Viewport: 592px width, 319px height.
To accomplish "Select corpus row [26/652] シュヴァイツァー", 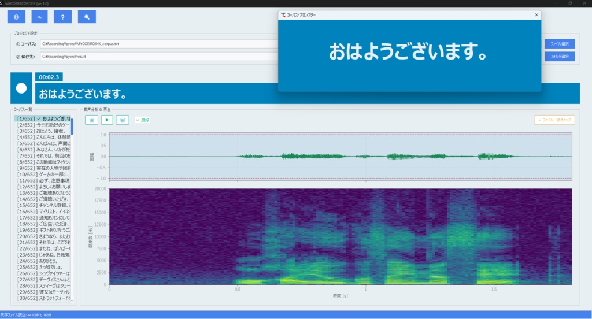I will (42, 273).
